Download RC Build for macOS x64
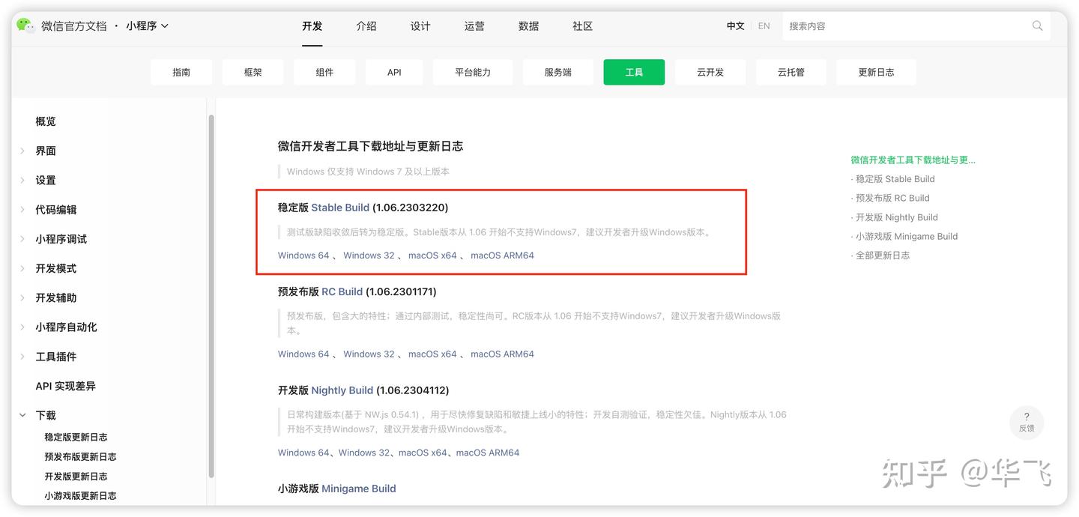The image size is (1079, 517). pyautogui.click(x=432, y=354)
